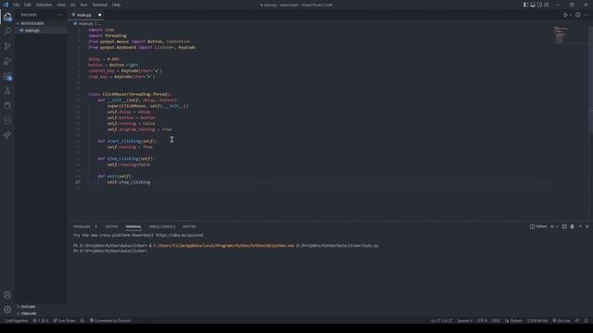
Task: Split the editor to the right
Action: [x=578, y=15]
